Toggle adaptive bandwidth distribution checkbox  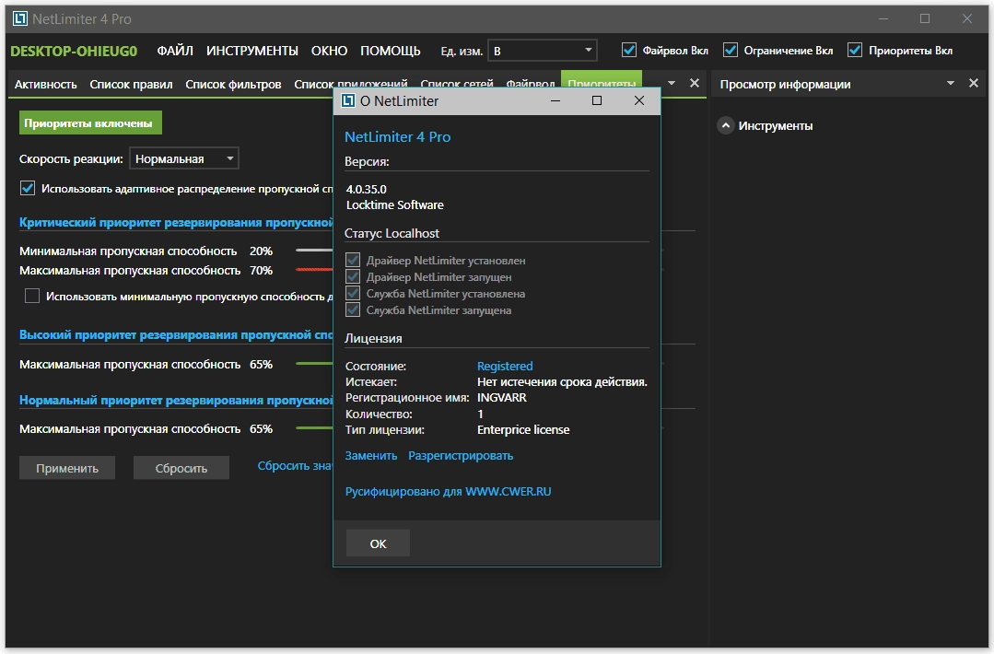[x=28, y=188]
